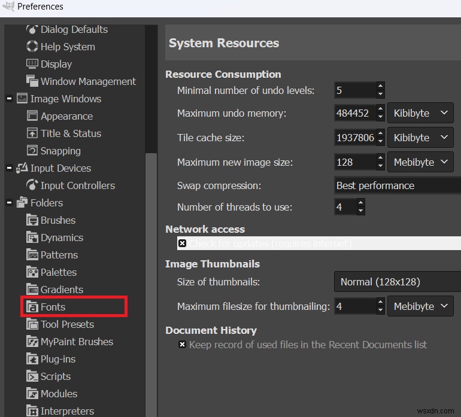Click the Snapping icon
The height and width of the screenshot is (417, 461).
(32, 150)
